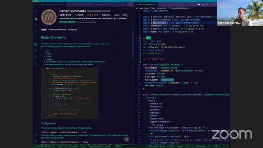This screenshot has width=263, height=148.
Task: Click scroll-to-top round arrow button
Action: [127, 139]
